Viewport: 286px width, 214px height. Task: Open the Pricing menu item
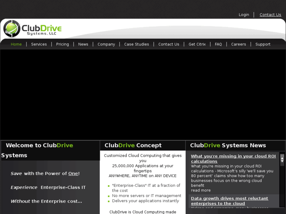tap(63, 44)
